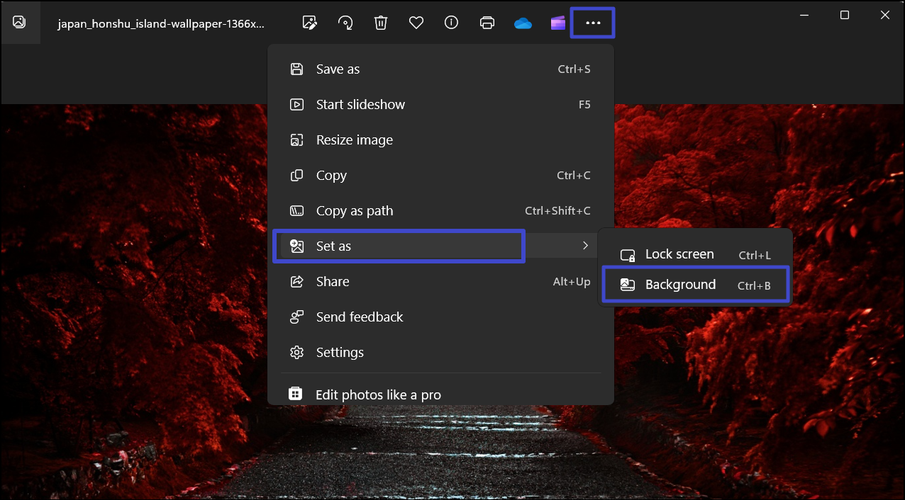
Task: Set image as desktop Background
Action: pos(680,285)
